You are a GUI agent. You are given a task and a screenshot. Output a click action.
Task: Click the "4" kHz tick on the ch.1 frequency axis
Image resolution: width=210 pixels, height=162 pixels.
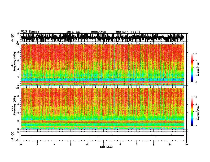tap(18, 69)
